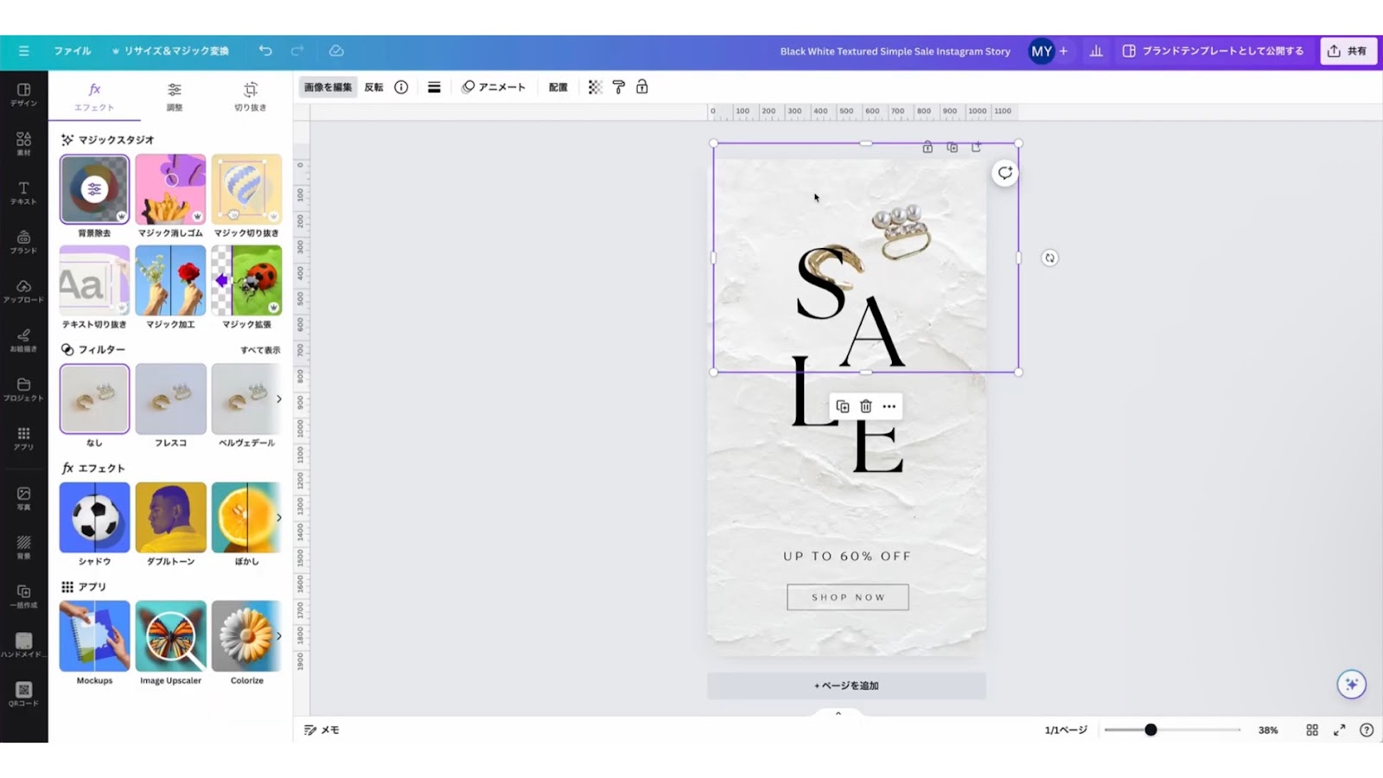Undo the last action

click(x=265, y=51)
